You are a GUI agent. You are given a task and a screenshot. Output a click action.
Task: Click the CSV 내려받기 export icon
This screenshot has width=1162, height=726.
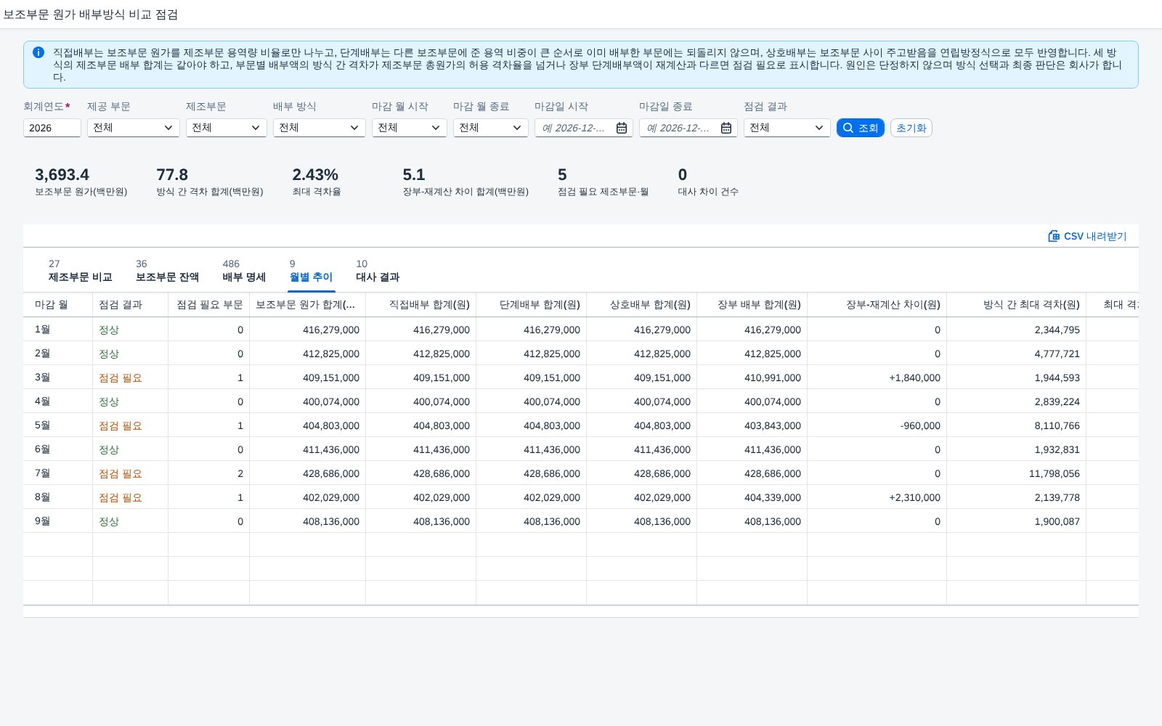pos(1054,236)
